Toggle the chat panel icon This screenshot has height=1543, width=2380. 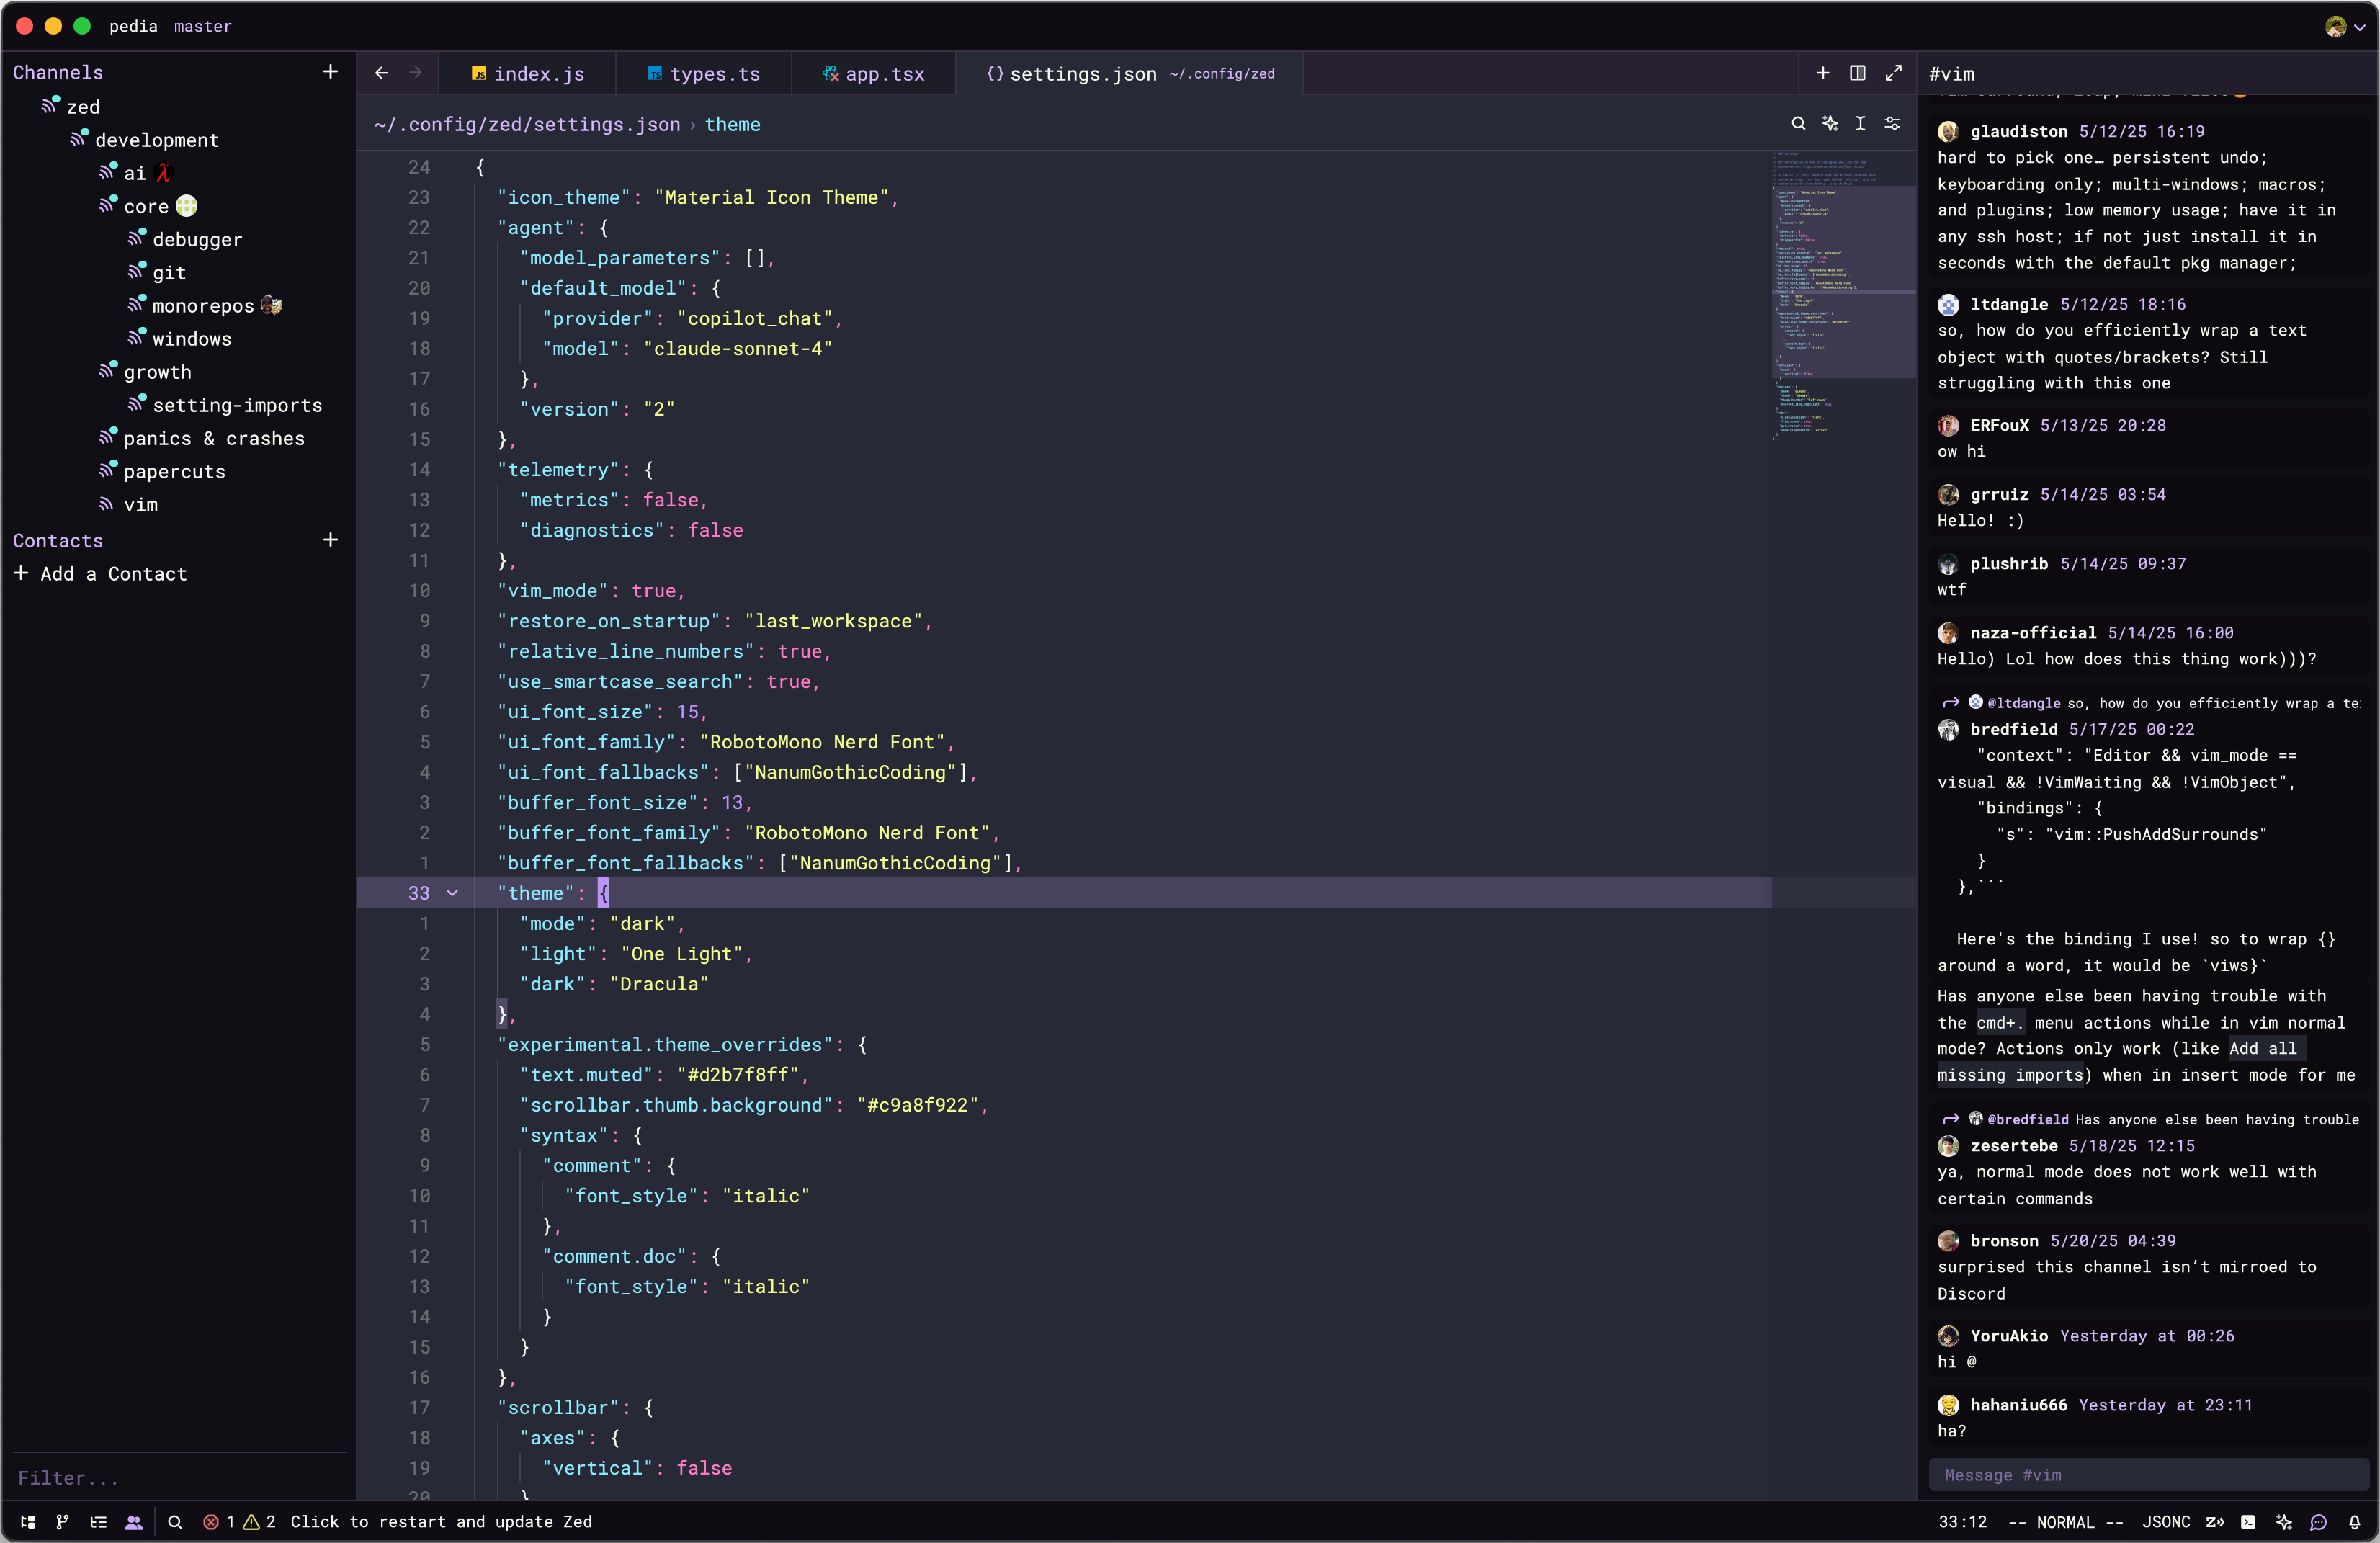[x=2318, y=1521]
